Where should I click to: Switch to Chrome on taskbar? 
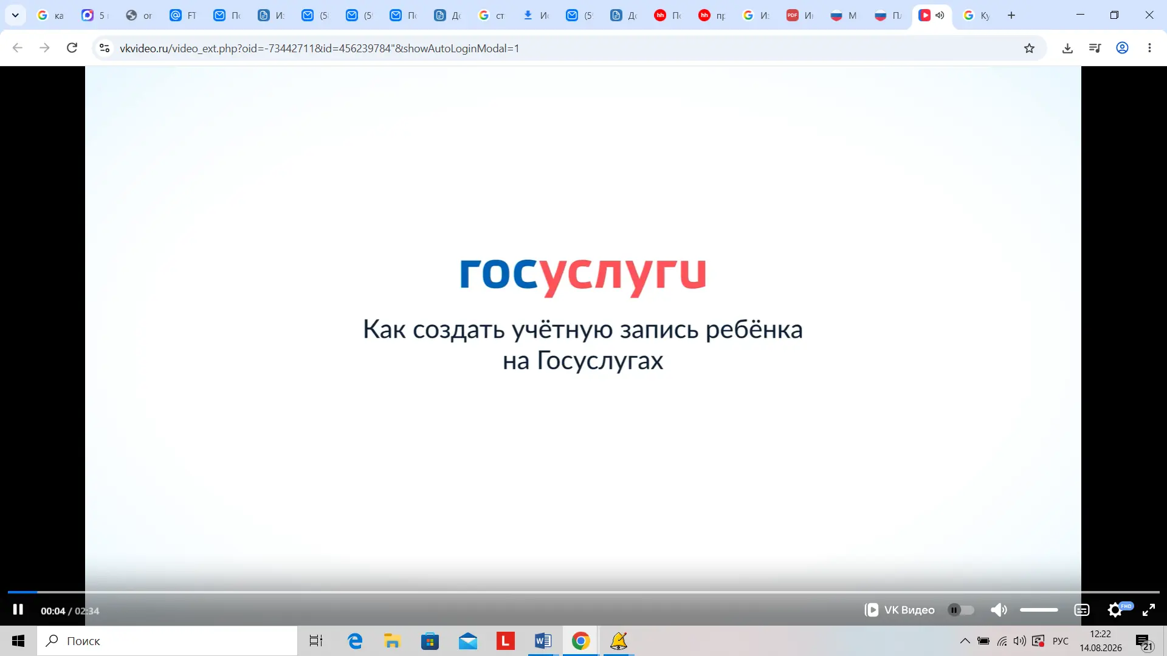(580, 641)
